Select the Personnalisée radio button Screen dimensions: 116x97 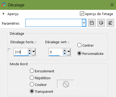[79, 53]
